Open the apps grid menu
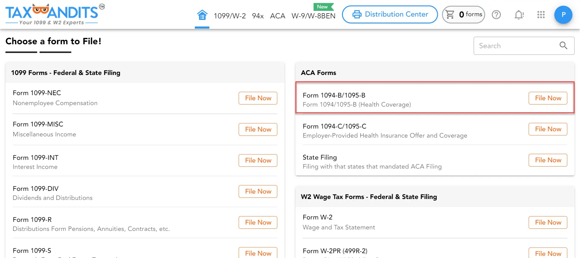Viewport: 580px width, 258px height. pyautogui.click(x=541, y=14)
